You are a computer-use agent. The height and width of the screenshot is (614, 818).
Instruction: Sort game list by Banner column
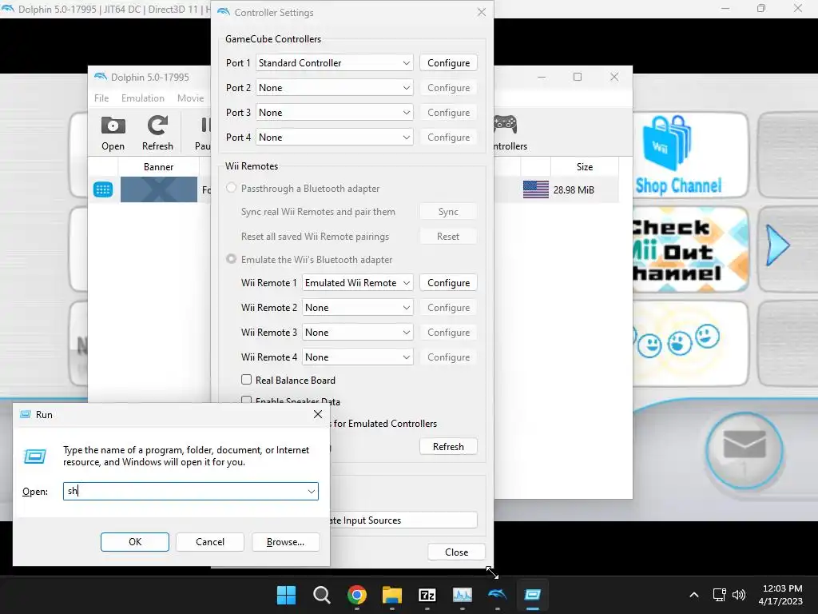[159, 166]
